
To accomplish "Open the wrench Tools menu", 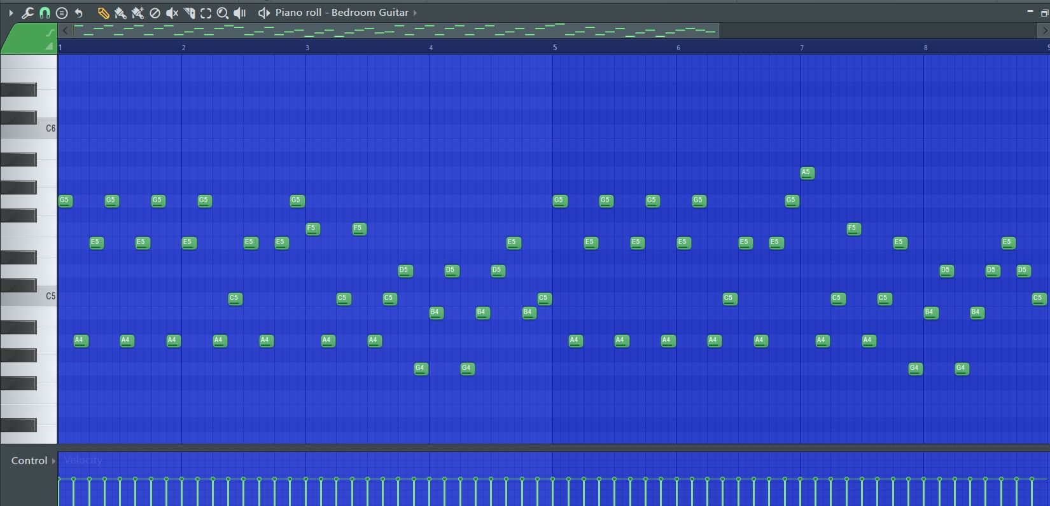I will (x=27, y=13).
